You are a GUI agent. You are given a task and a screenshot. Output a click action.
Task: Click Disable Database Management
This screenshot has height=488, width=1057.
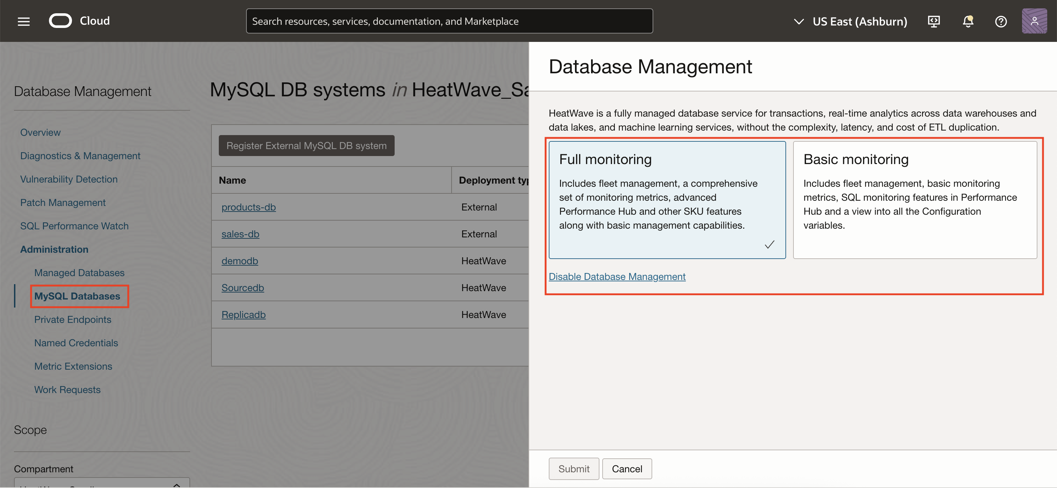(617, 276)
